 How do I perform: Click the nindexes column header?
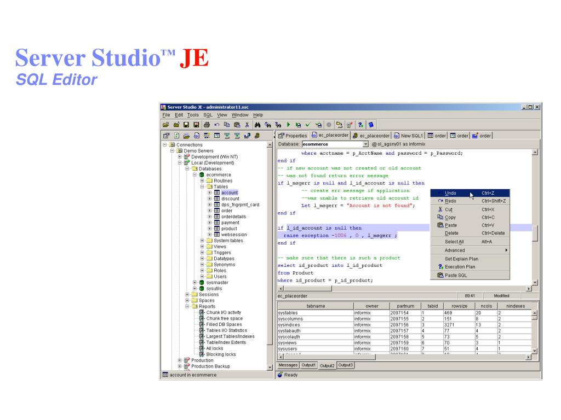(516, 306)
